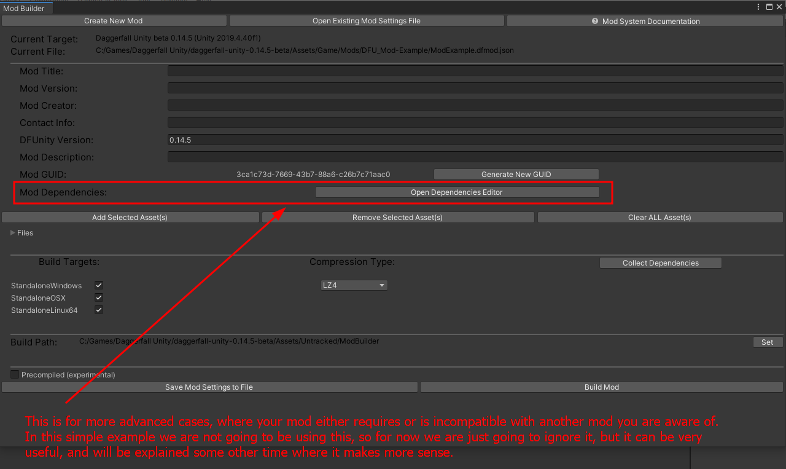The width and height of the screenshot is (786, 469).
Task: Click the Untracked/ModBuilder build path text
Action: pos(229,341)
